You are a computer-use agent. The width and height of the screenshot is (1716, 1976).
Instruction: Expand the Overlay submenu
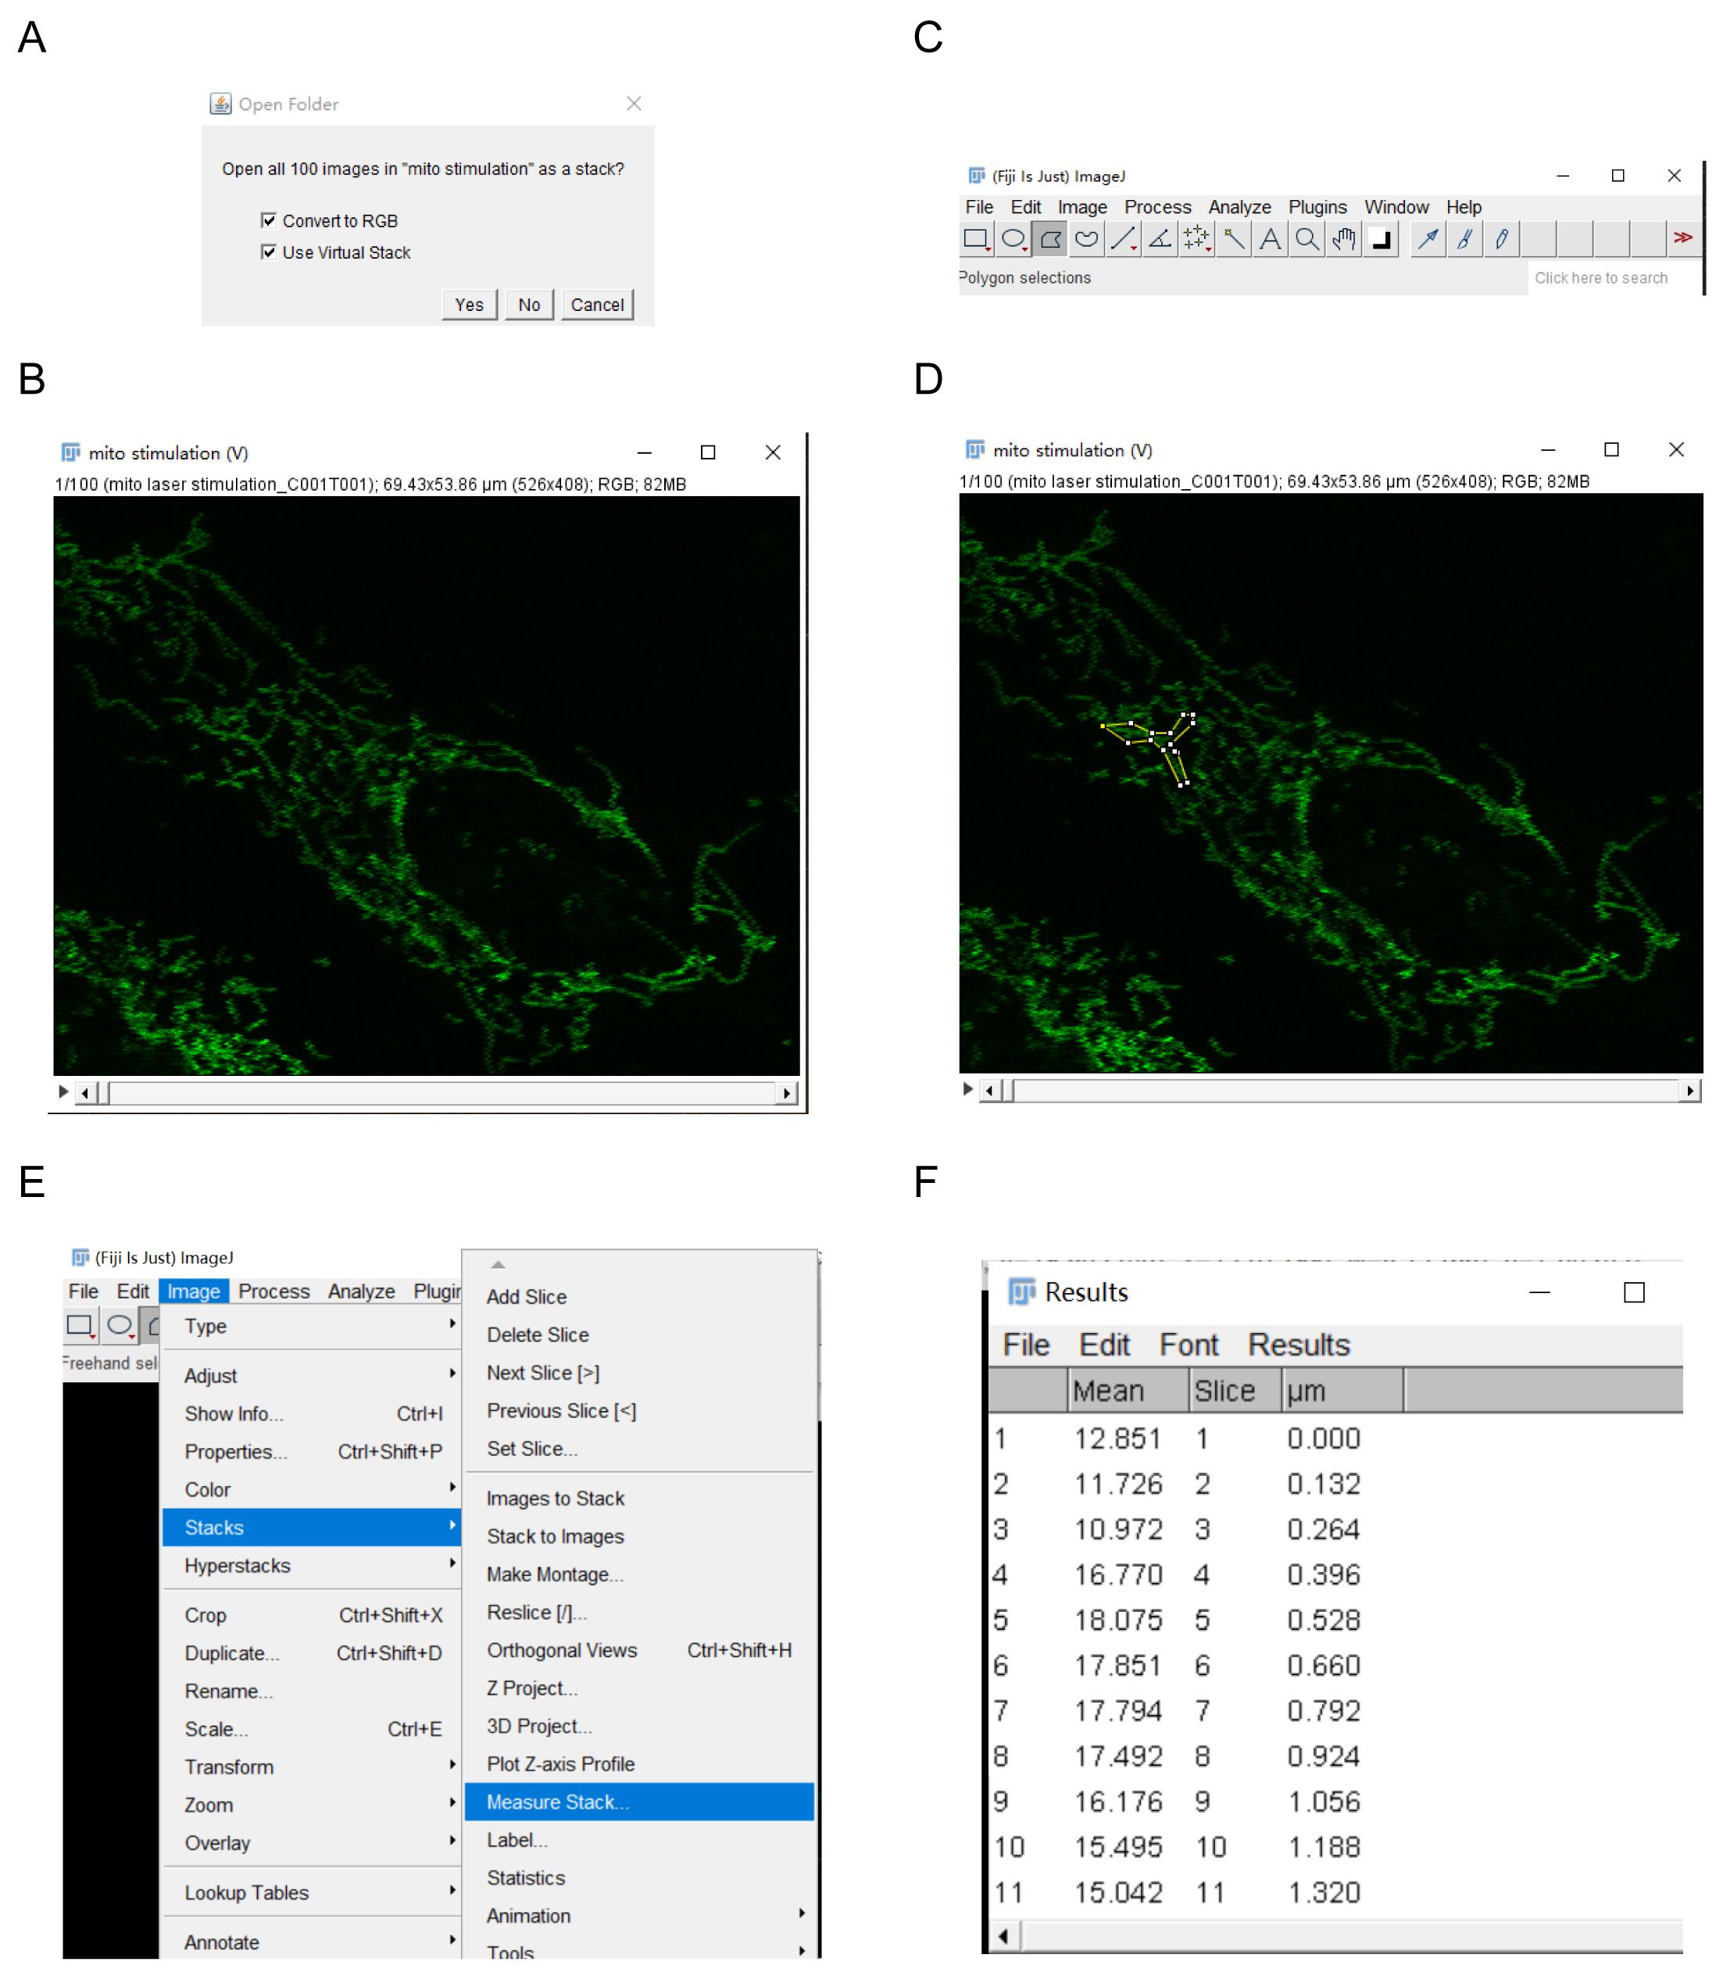tap(311, 1843)
